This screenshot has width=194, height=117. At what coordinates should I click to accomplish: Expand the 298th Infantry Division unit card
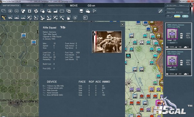pos(179,36)
